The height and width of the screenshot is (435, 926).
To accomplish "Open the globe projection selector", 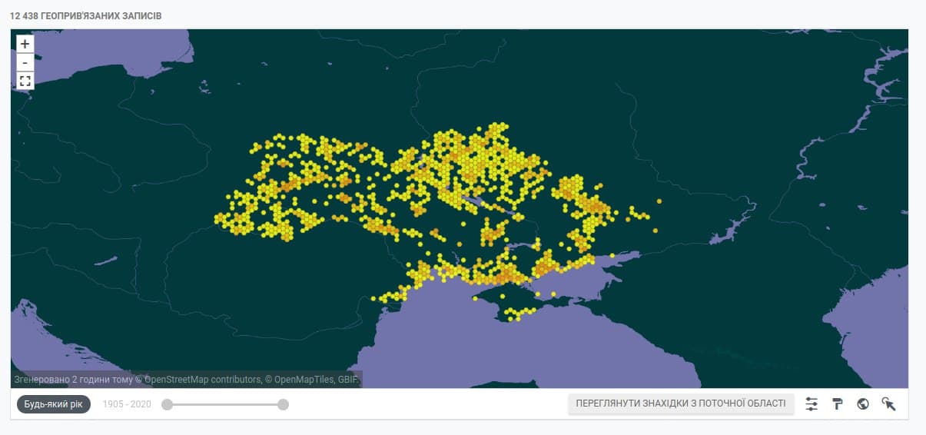I will (x=863, y=404).
